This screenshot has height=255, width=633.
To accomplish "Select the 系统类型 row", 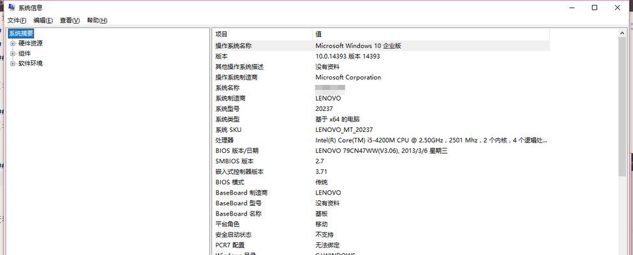I will pyautogui.click(x=381, y=119).
